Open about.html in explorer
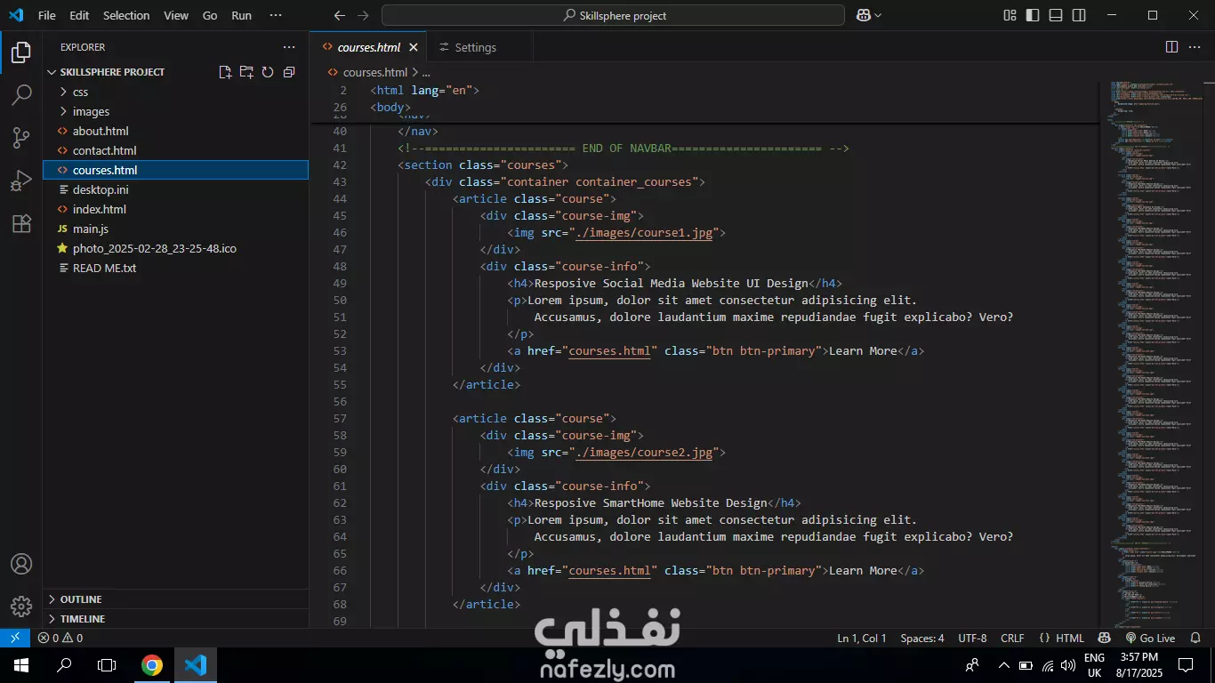The height and width of the screenshot is (683, 1215). point(175,131)
